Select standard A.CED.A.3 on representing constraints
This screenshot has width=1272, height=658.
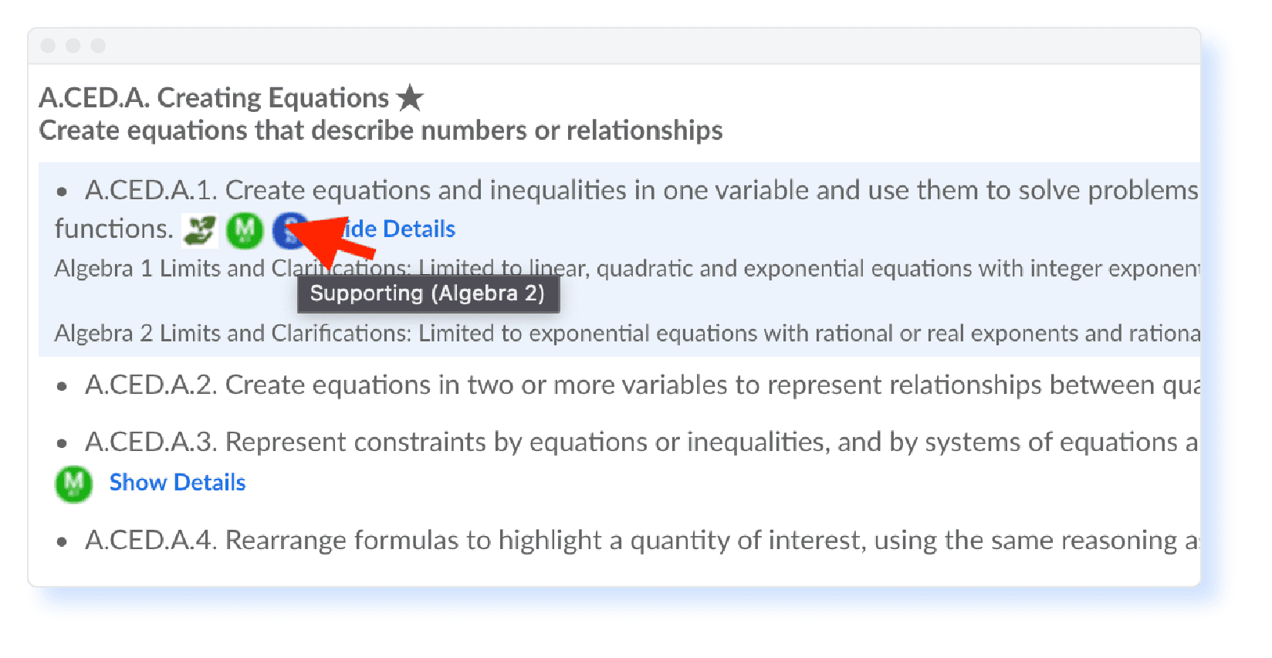[641, 442]
